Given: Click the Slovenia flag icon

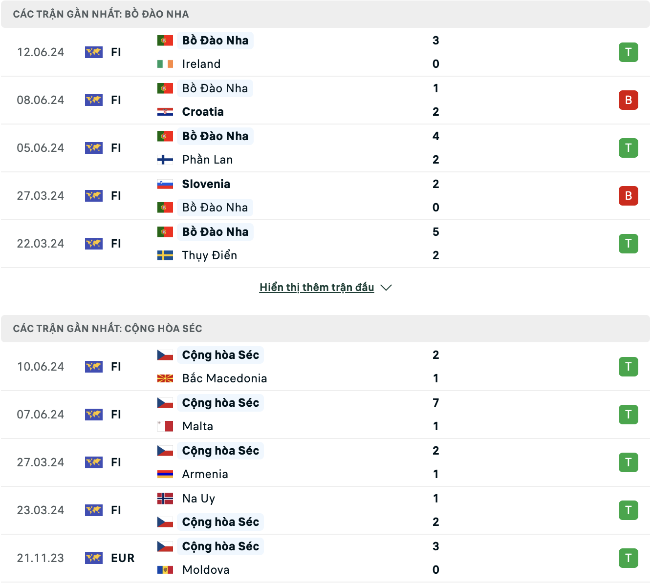Looking at the screenshot, I should [165, 184].
